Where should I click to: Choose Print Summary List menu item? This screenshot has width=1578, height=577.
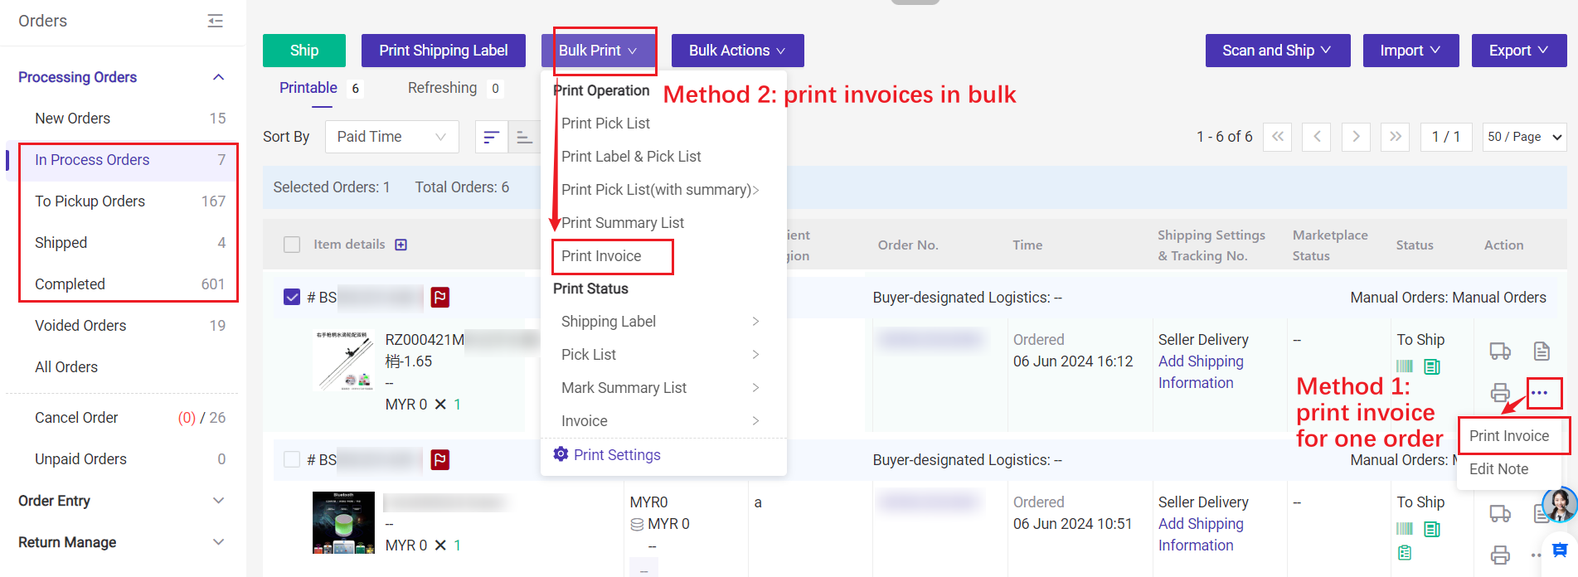[x=623, y=223]
